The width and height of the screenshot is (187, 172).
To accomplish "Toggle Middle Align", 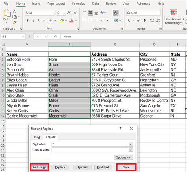I will point(90,13).
